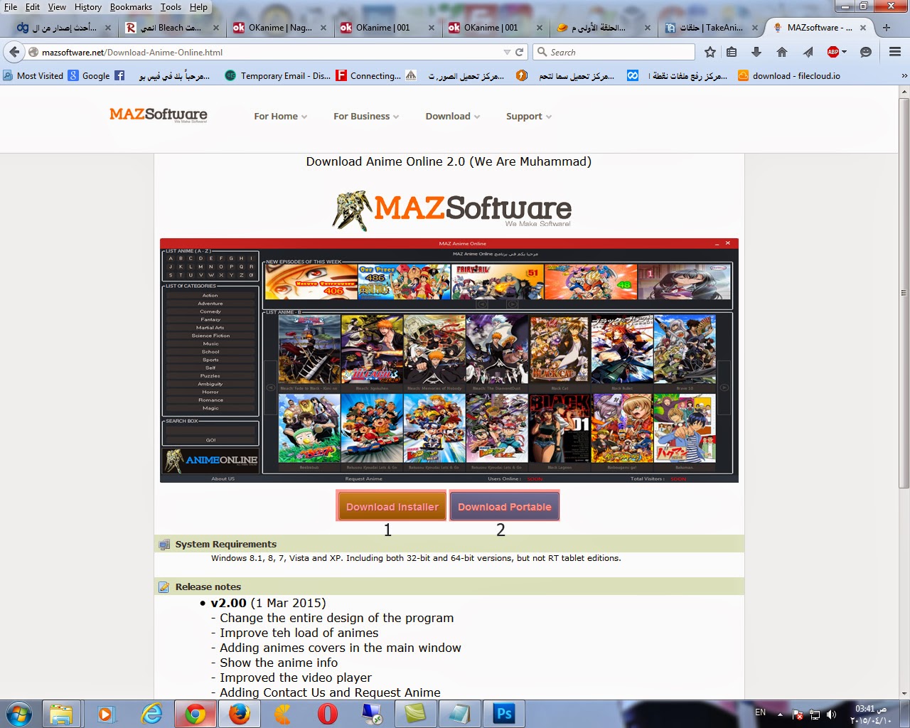Click the page vertical scrollbar
This screenshot has width=910, height=728.
pos(904,291)
